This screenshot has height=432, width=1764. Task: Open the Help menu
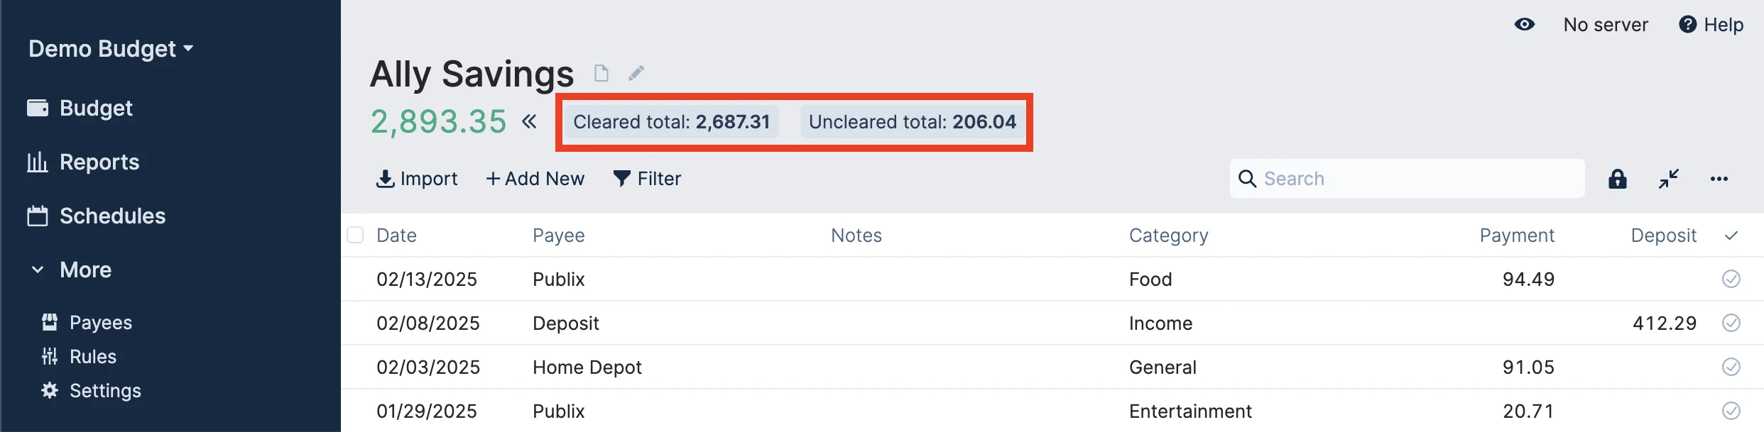(1711, 24)
